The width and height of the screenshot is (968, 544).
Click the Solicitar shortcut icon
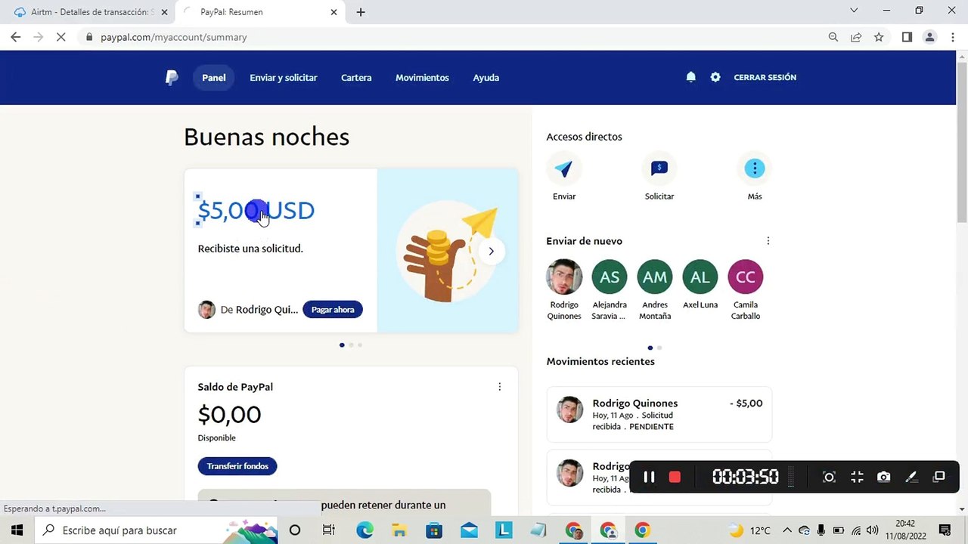659,168
